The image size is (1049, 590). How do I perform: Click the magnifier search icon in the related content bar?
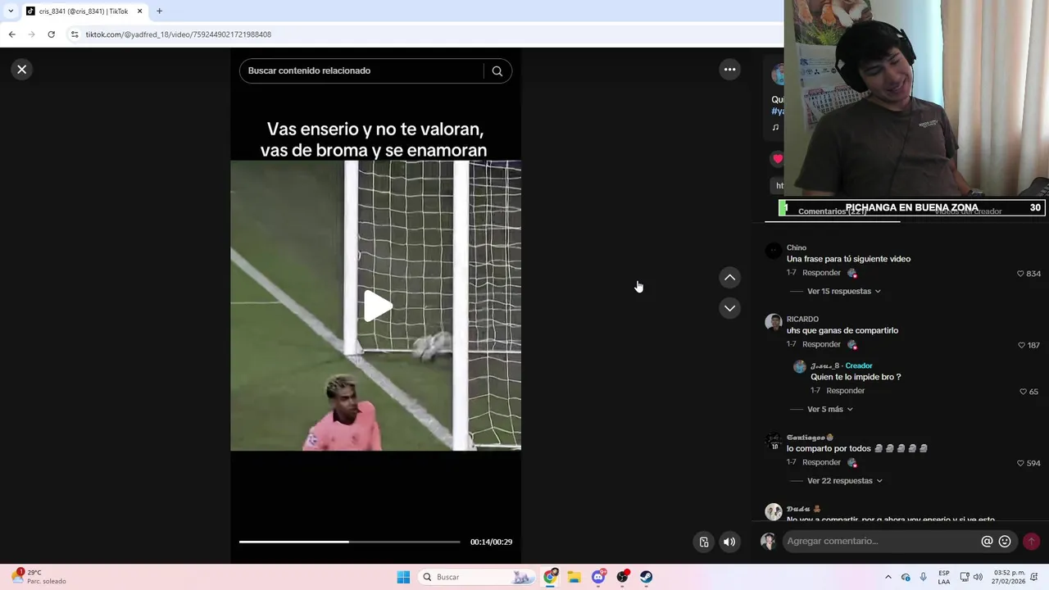497,71
